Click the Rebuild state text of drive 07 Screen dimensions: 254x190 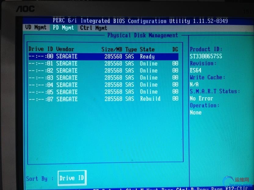click(x=150, y=99)
